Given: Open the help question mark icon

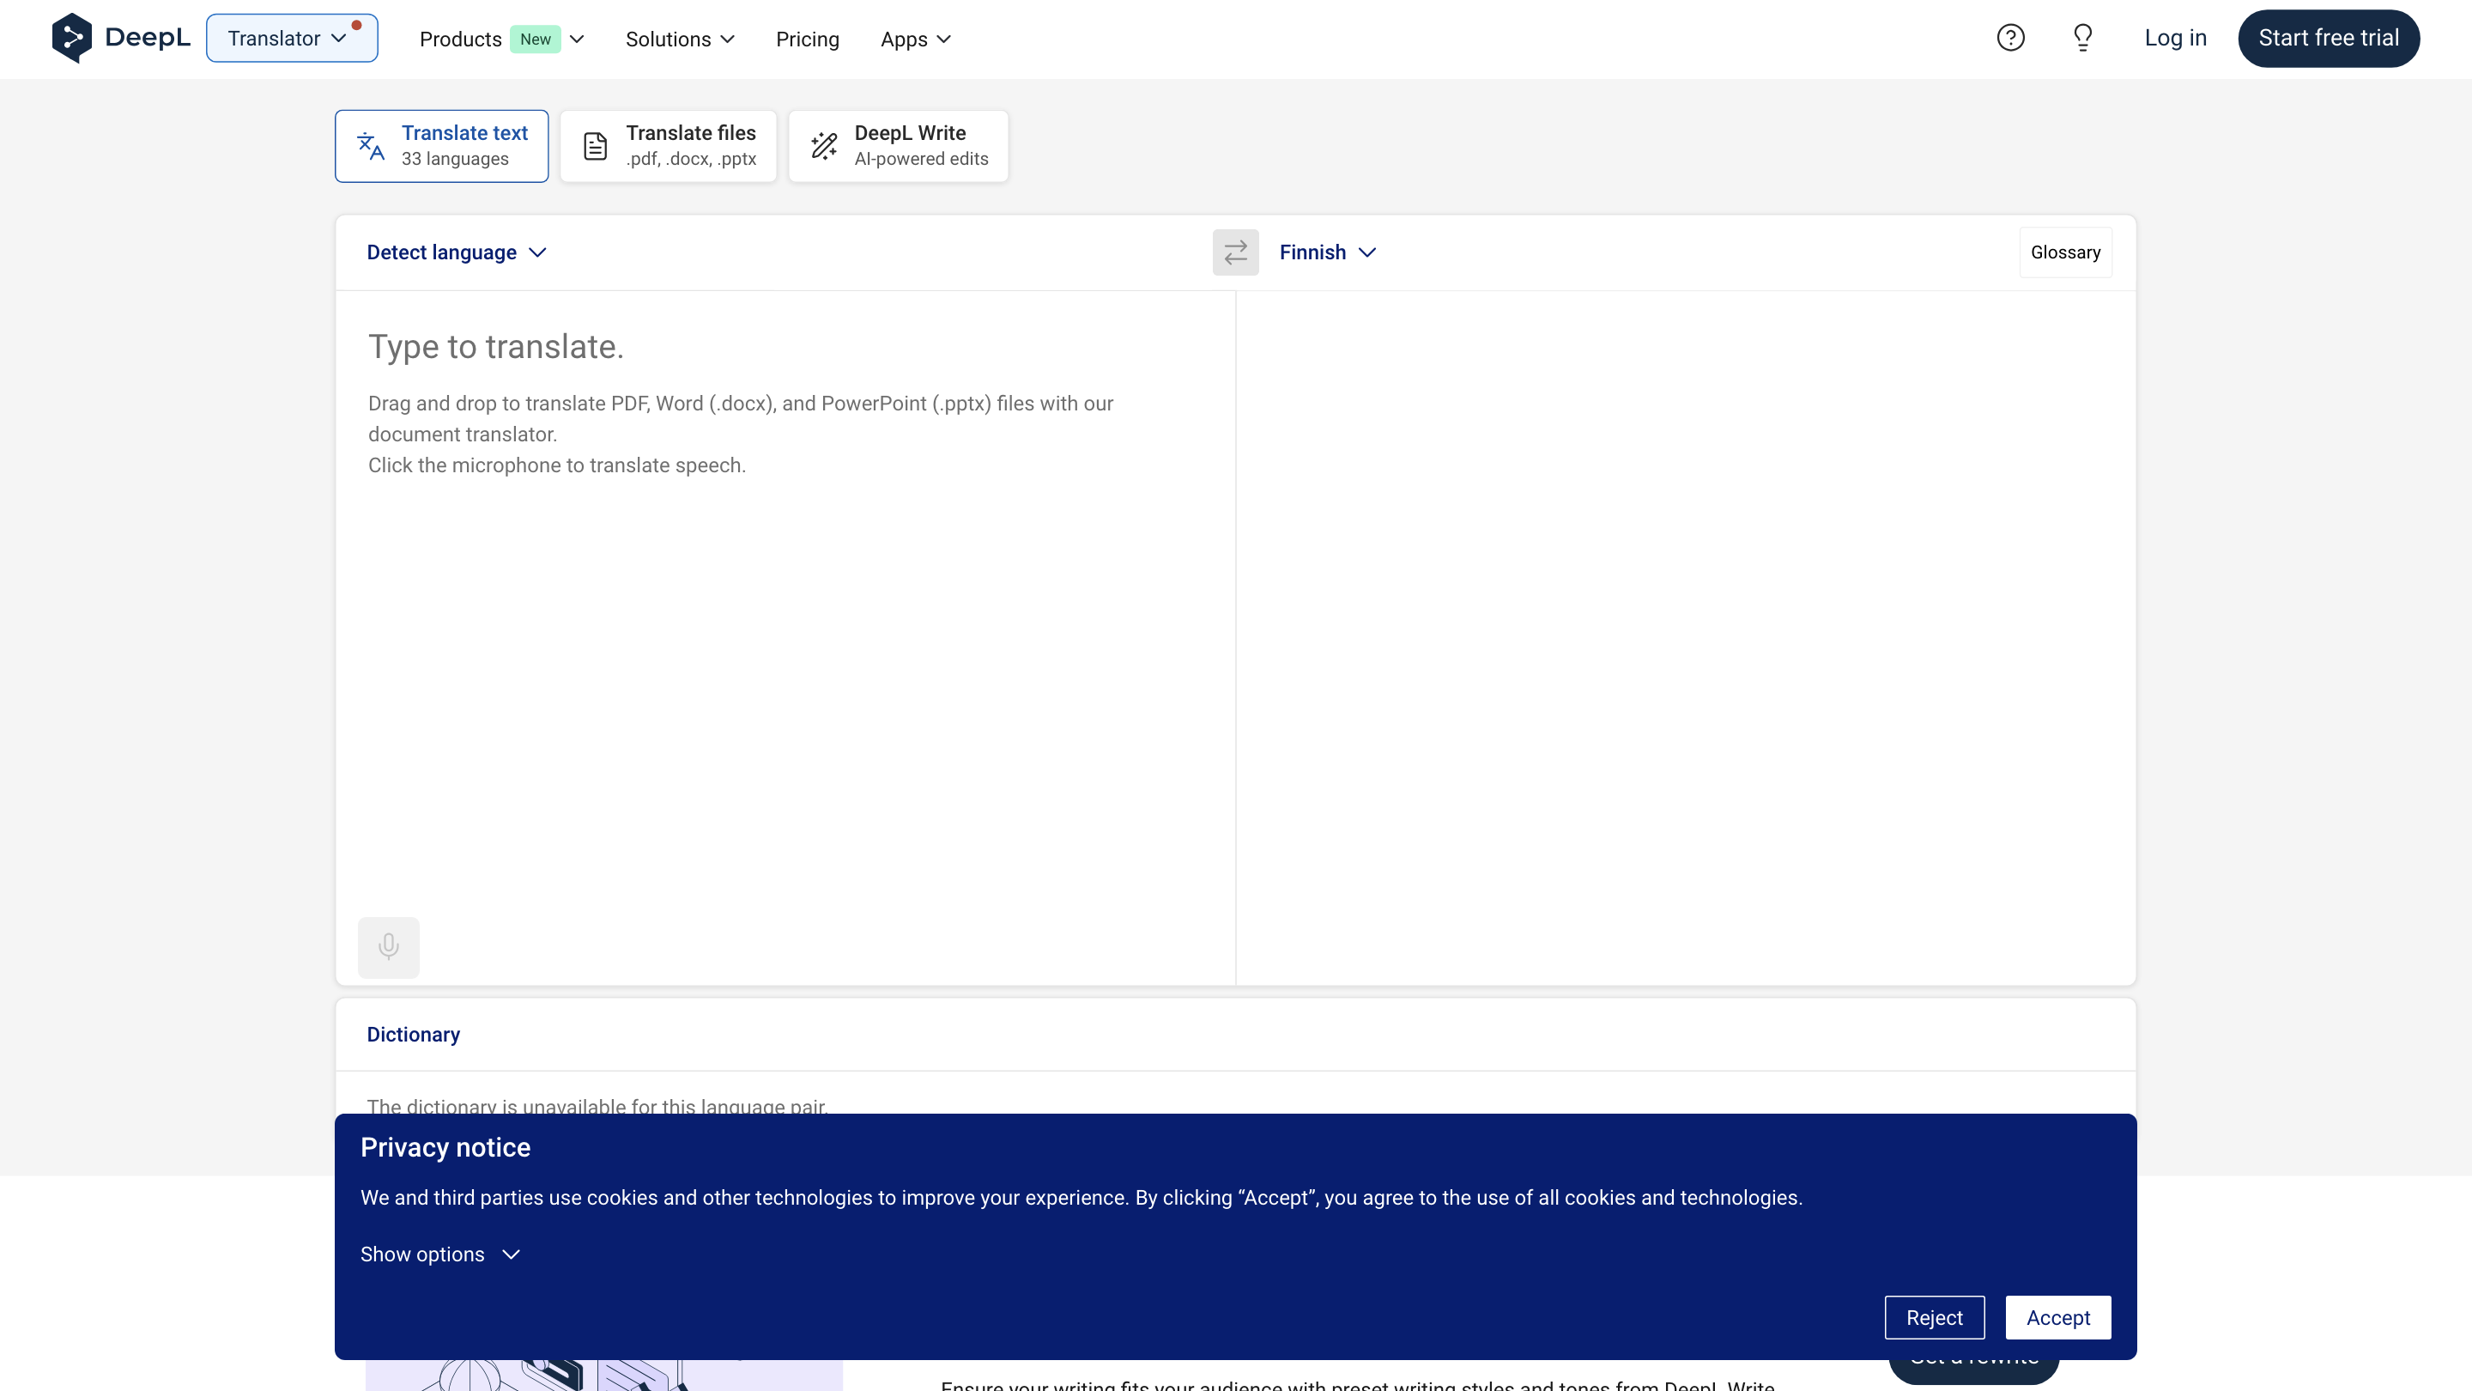Looking at the screenshot, I should [x=2010, y=38].
